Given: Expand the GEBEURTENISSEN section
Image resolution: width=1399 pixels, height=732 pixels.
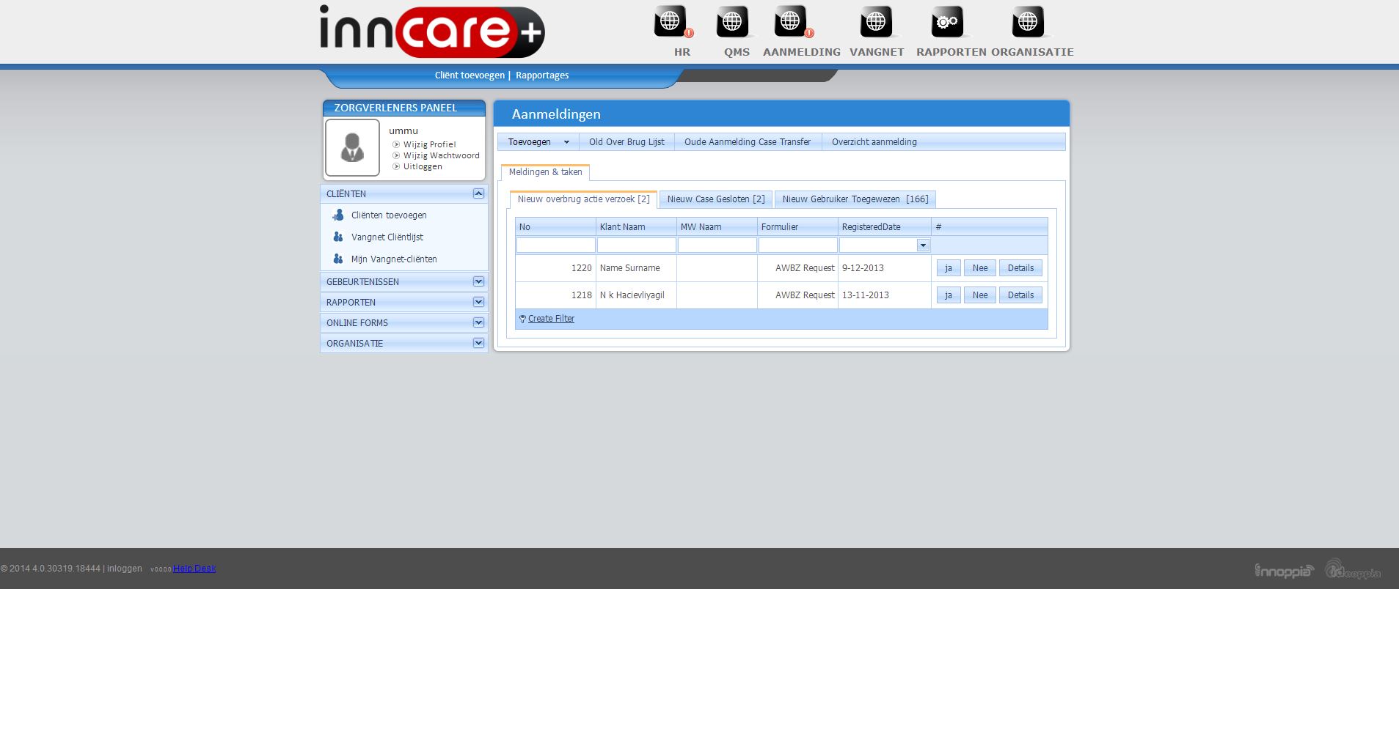Looking at the screenshot, I should (478, 281).
